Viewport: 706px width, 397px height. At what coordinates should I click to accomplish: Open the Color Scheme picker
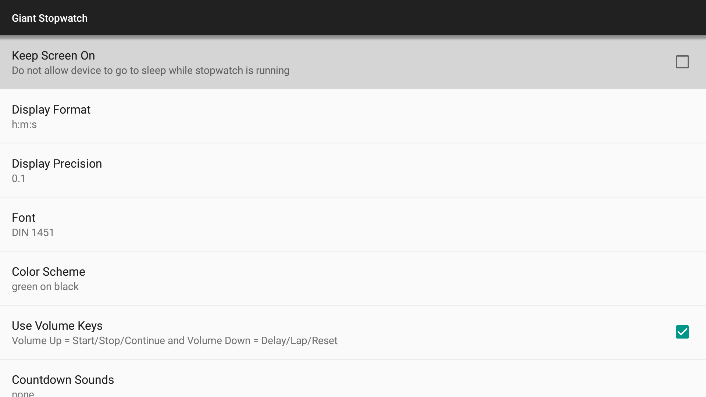click(353, 278)
